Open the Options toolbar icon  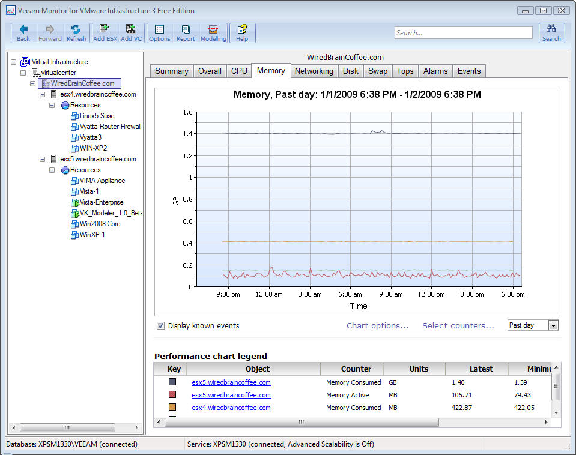(x=159, y=32)
